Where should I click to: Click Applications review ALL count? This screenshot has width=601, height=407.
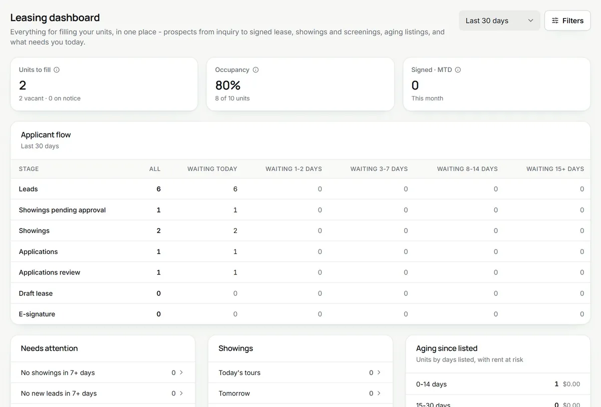(x=159, y=272)
